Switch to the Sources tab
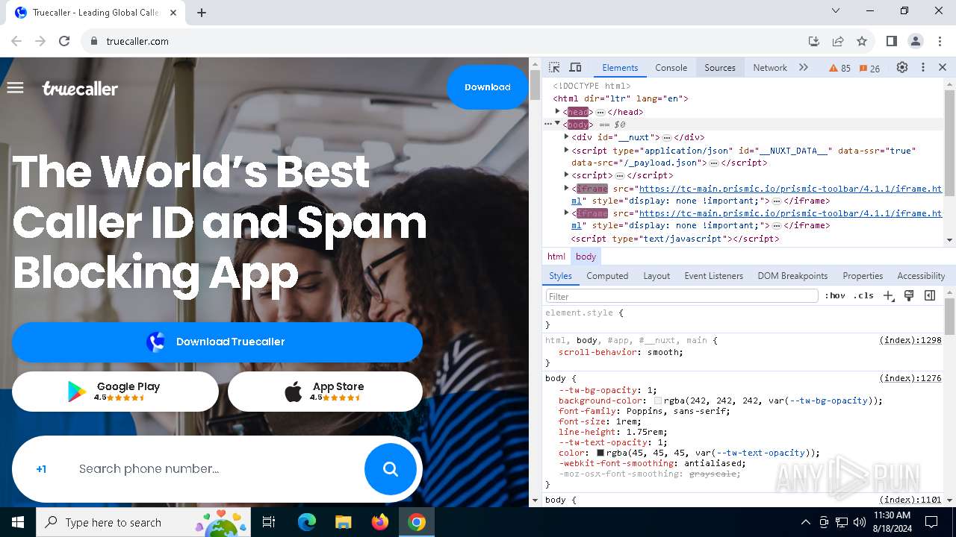 [x=720, y=67]
